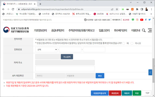The image size is (155, 97).
Task: Bookmark this page with the star icon
Action: click(x=117, y=9)
